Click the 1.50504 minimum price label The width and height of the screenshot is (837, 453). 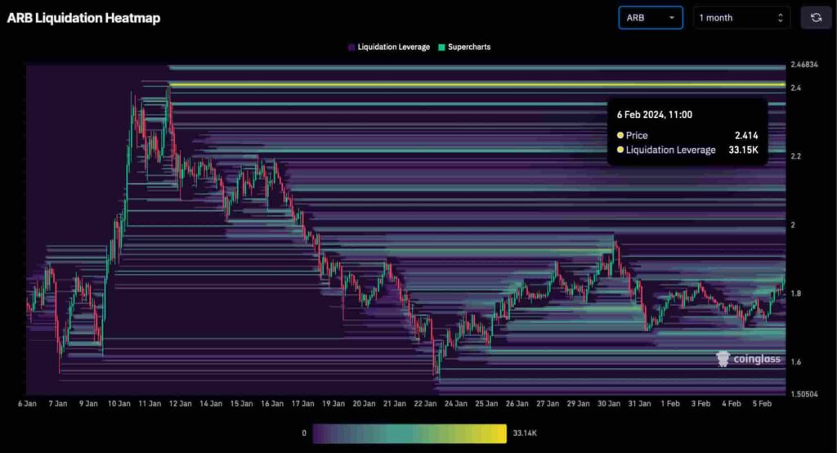(805, 393)
